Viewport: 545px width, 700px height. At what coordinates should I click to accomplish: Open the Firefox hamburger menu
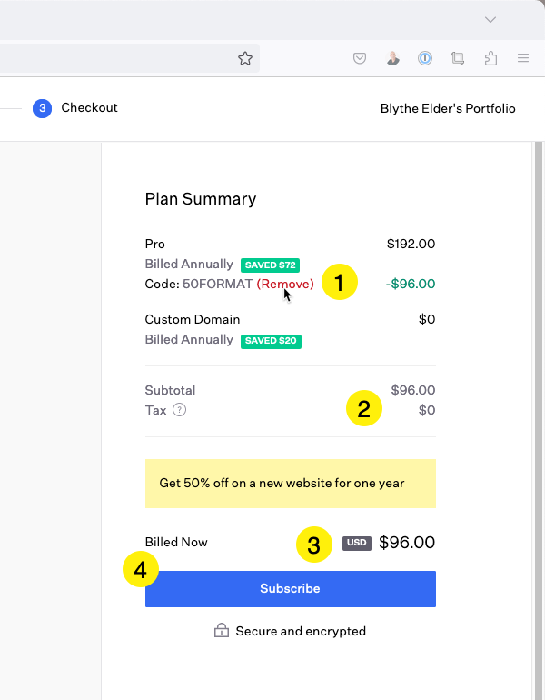coord(523,58)
